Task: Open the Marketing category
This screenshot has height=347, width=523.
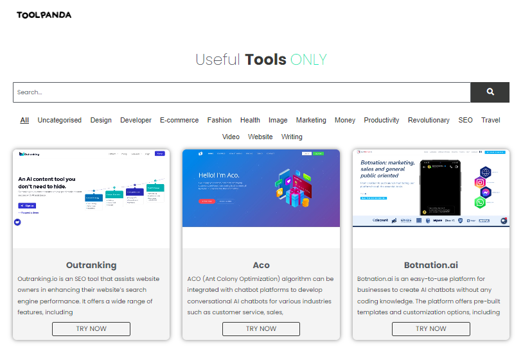Action: pos(311,120)
